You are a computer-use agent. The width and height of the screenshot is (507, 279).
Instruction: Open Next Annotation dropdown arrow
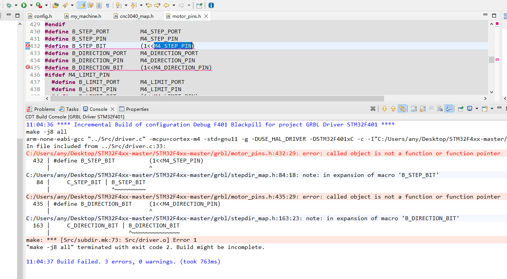126,5
